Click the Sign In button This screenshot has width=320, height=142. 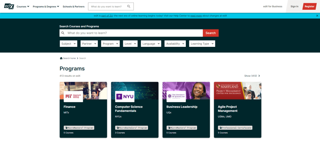tap(295, 7)
